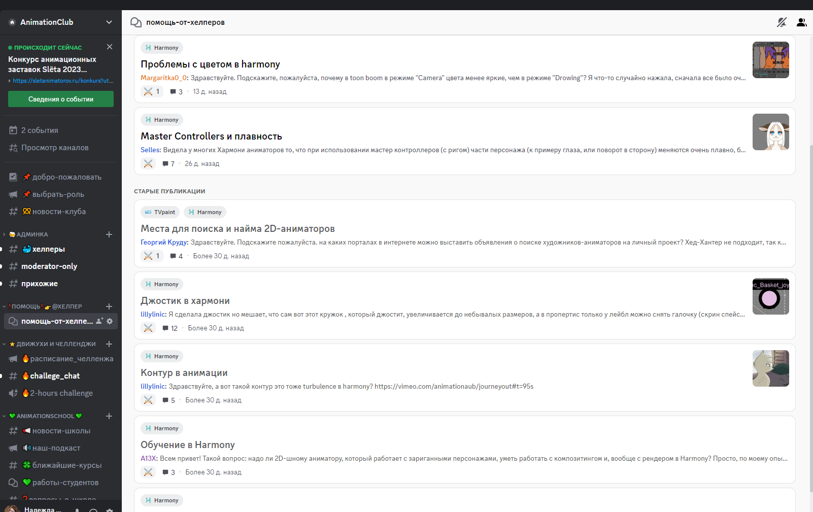The width and height of the screenshot is (813, 512).
Task: Toggle notification mute bell in the header
Action: click(x=782, y=22)
